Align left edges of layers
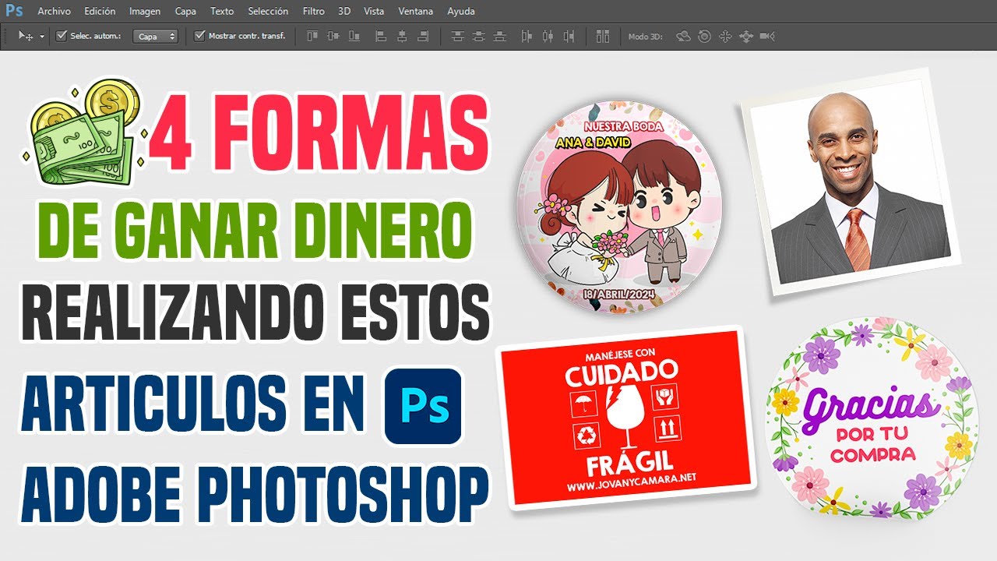Screen dimensions: 997x561 [381, 36]
